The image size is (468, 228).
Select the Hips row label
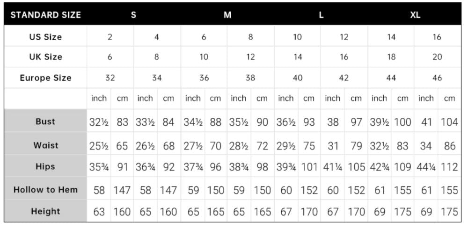(45, 166)
